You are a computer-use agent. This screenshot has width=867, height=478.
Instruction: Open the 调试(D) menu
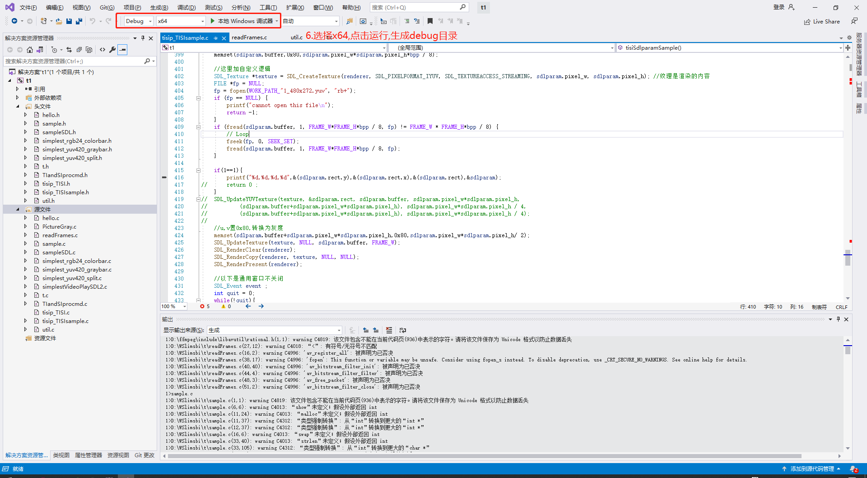click(186, 7)
